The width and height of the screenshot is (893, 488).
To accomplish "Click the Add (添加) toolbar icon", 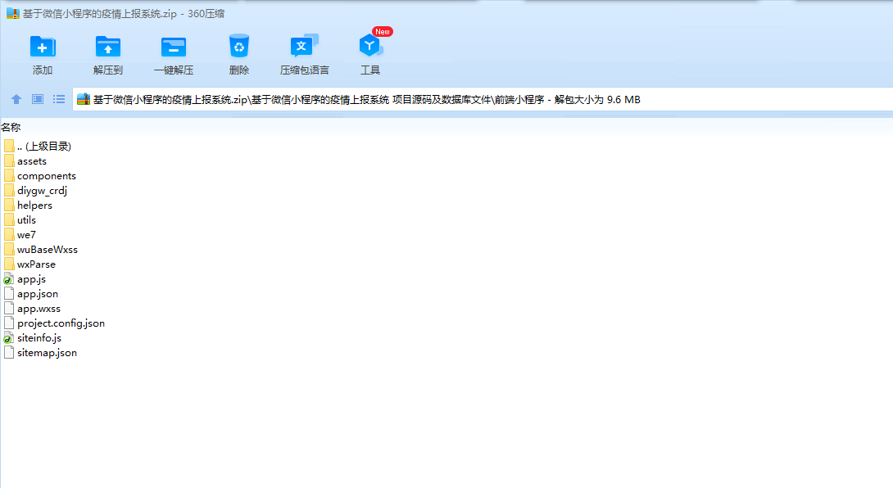I will [x=42, y=47].
